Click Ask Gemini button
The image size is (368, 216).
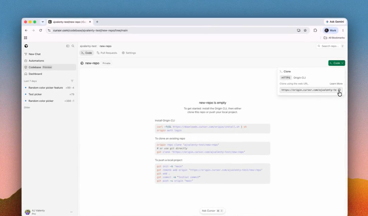coord(335,22)
